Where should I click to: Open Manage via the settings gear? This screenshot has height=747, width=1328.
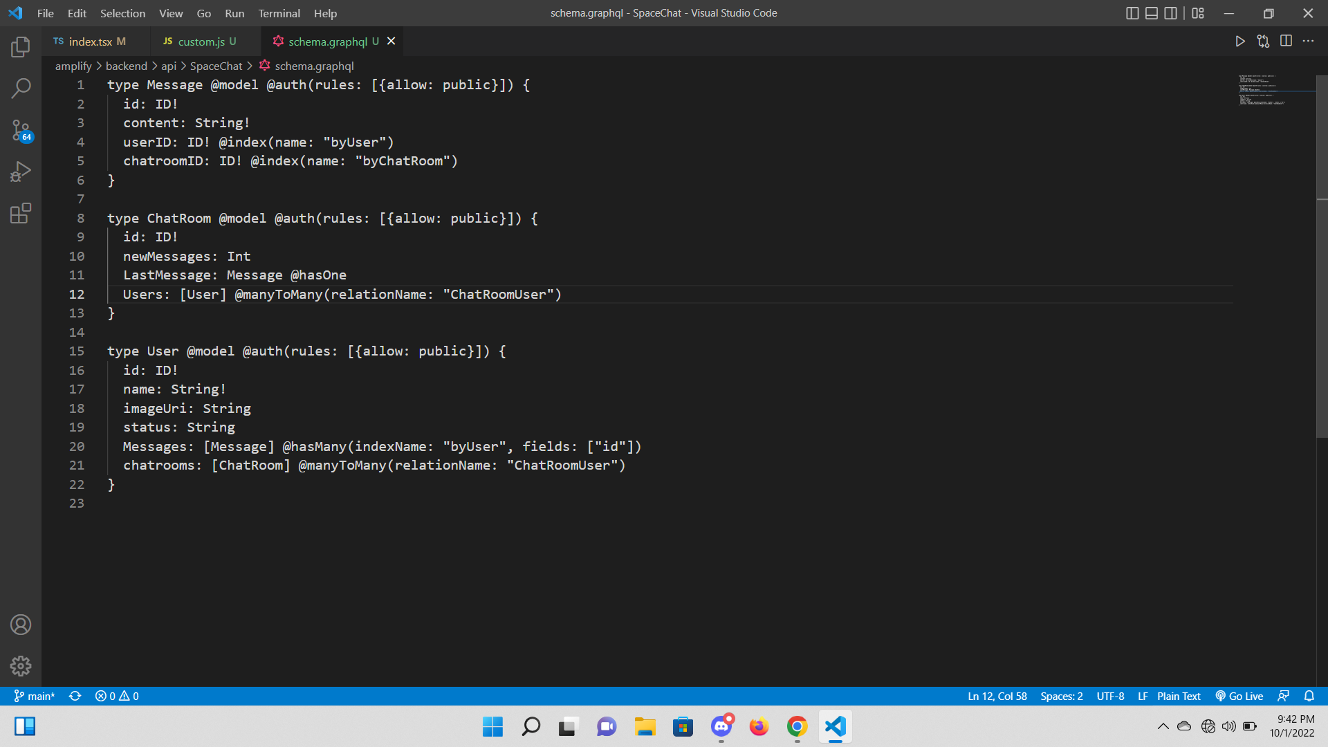point(20,665)
